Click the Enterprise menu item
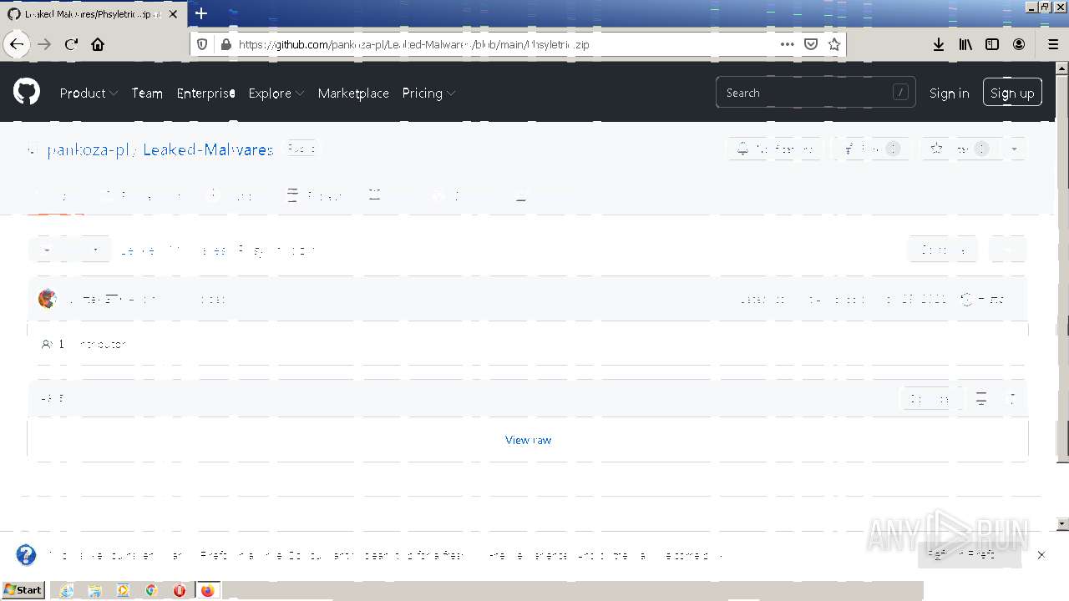 [205, 93]
